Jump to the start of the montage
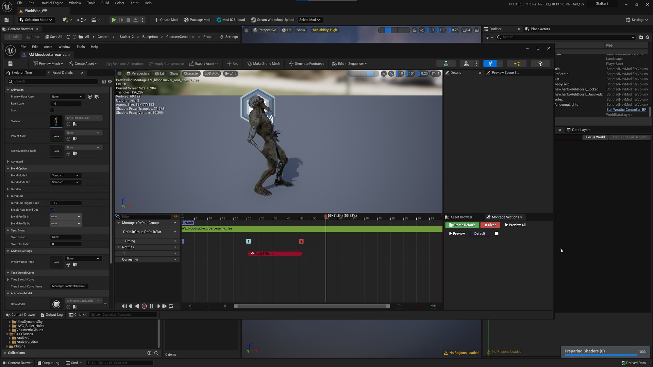 click(124, 306)
